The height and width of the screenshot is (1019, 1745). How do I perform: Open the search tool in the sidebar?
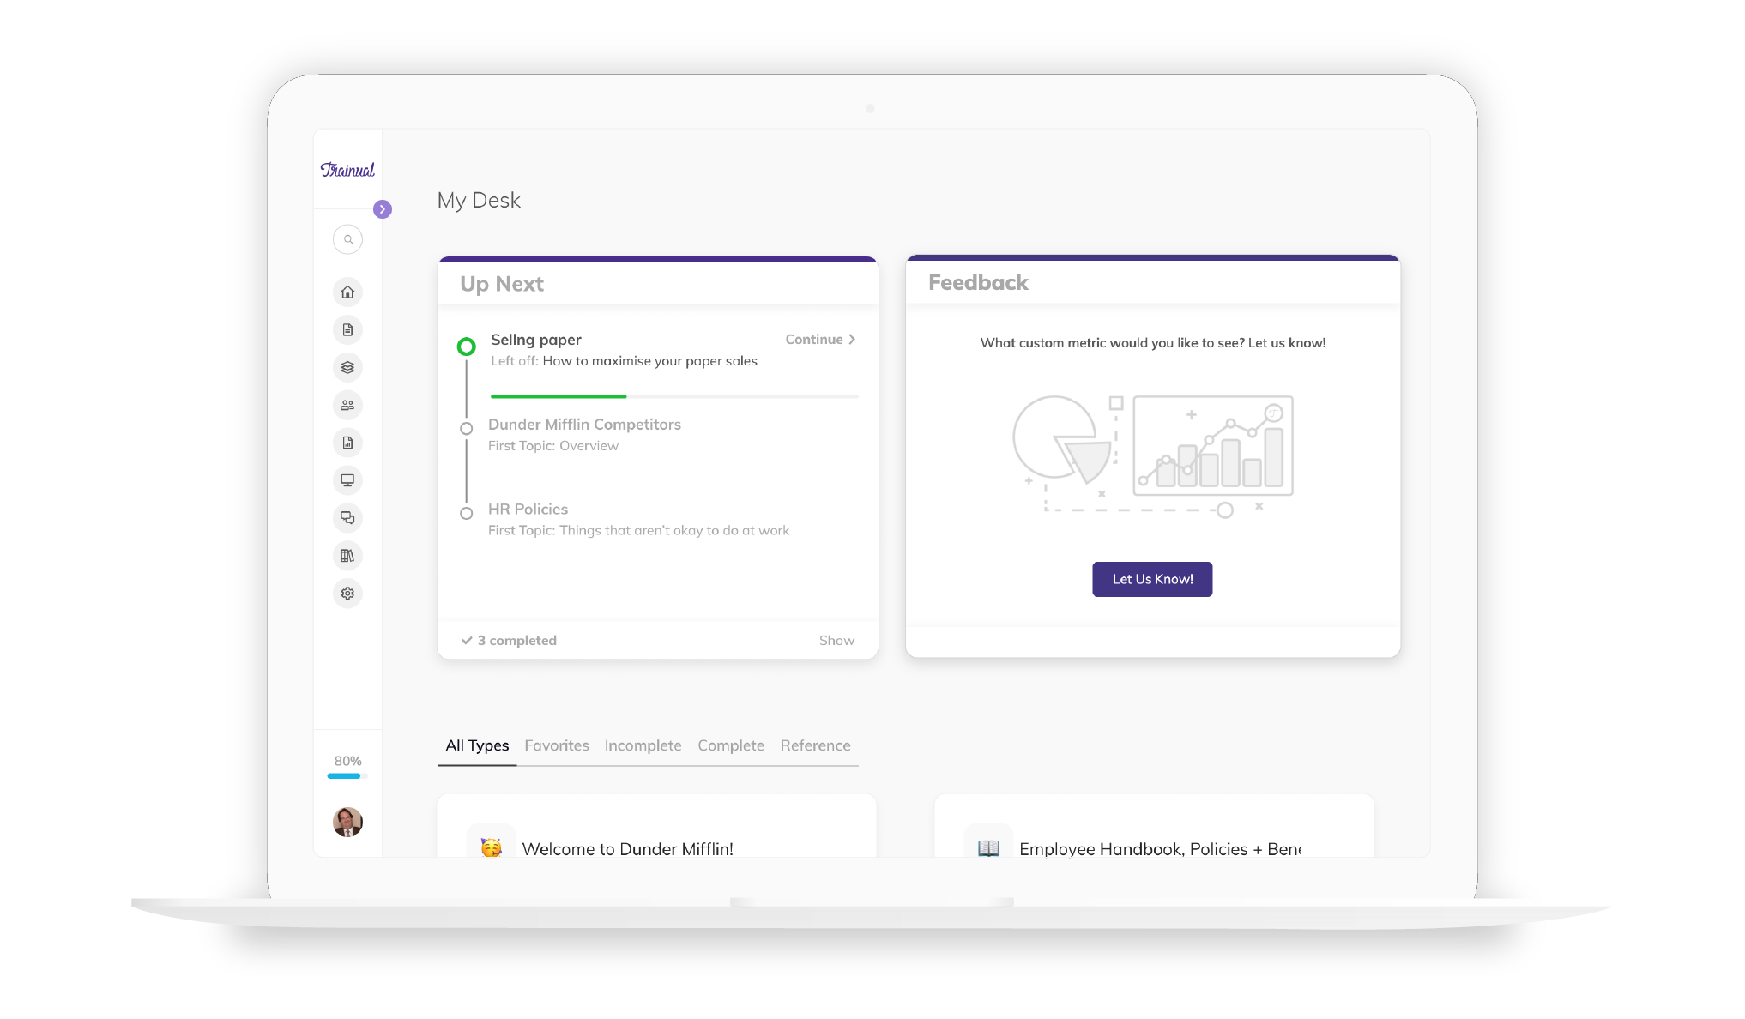347,239
